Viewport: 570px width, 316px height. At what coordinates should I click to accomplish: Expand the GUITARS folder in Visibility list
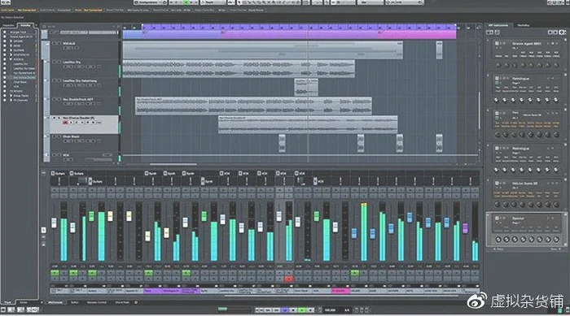11,50
